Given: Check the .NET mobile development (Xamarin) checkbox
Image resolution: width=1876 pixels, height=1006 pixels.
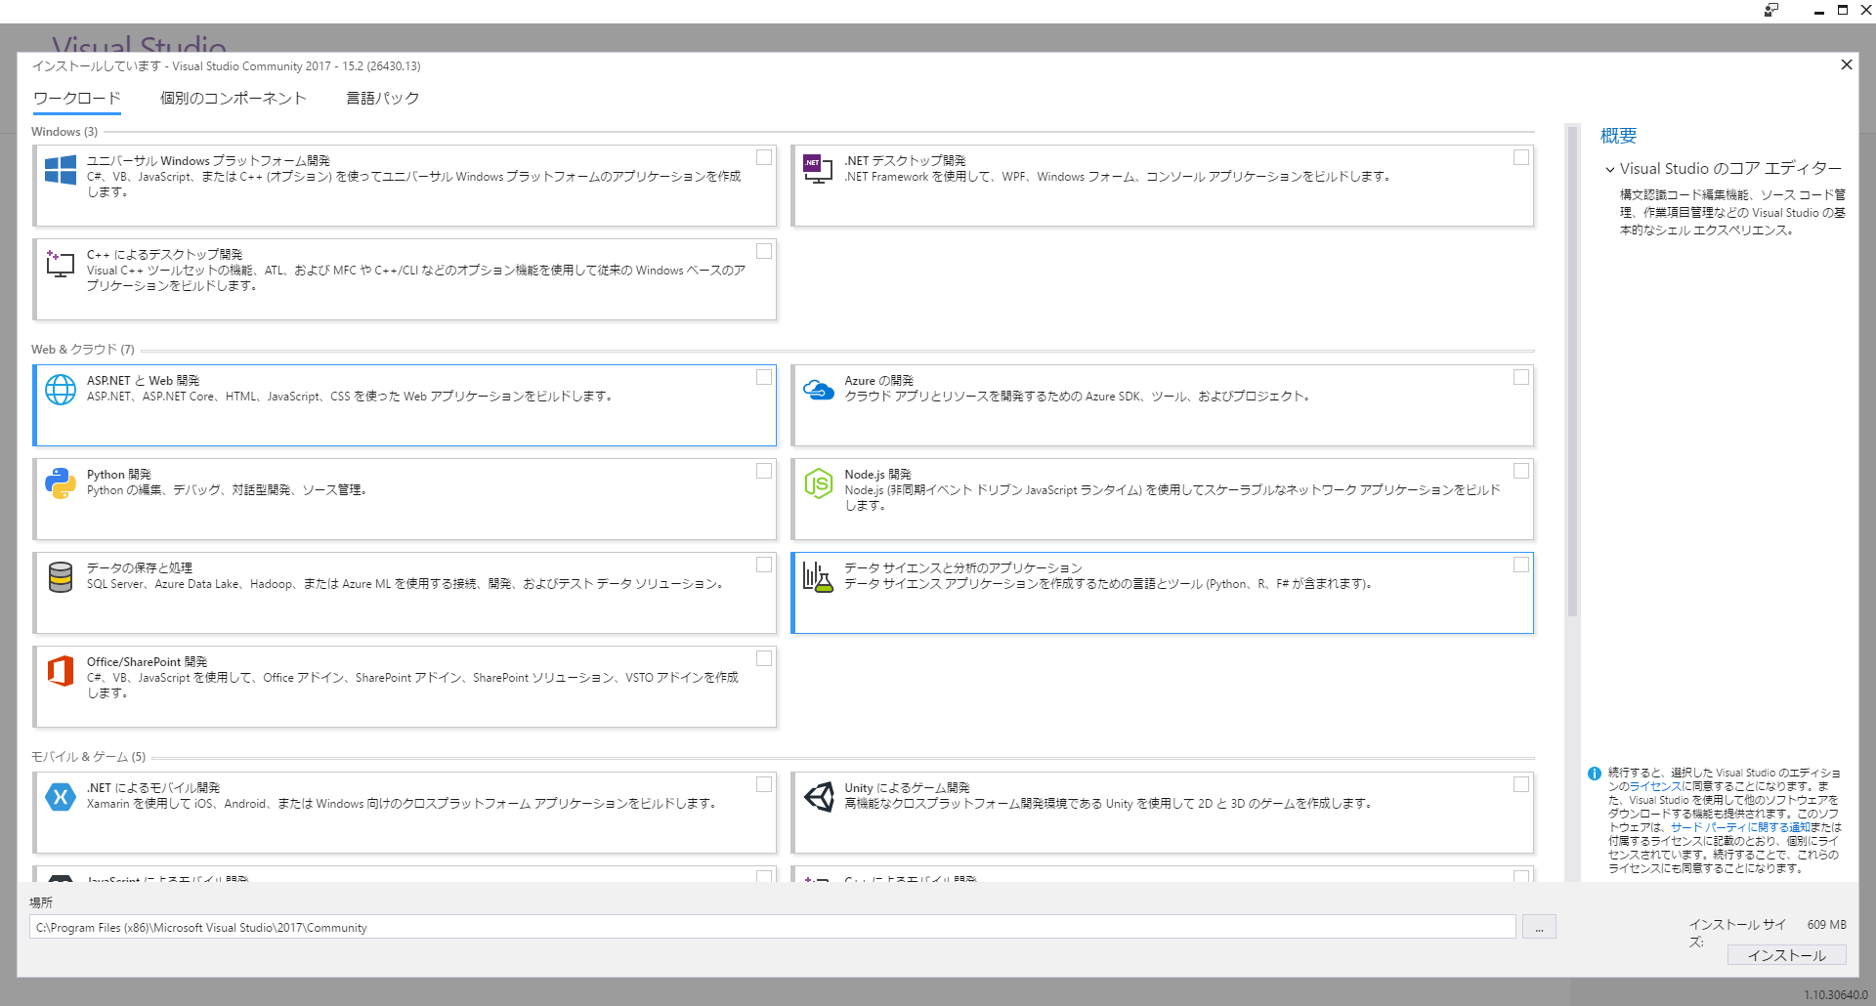Looking at the screenshot, I should (x=764, y=784).
